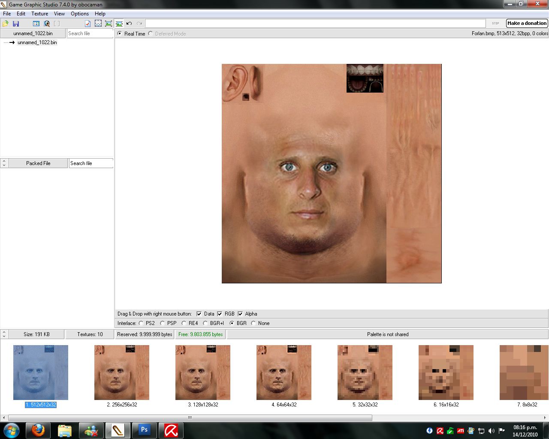Open Photoshop from the taskbar

click(145, 430)
